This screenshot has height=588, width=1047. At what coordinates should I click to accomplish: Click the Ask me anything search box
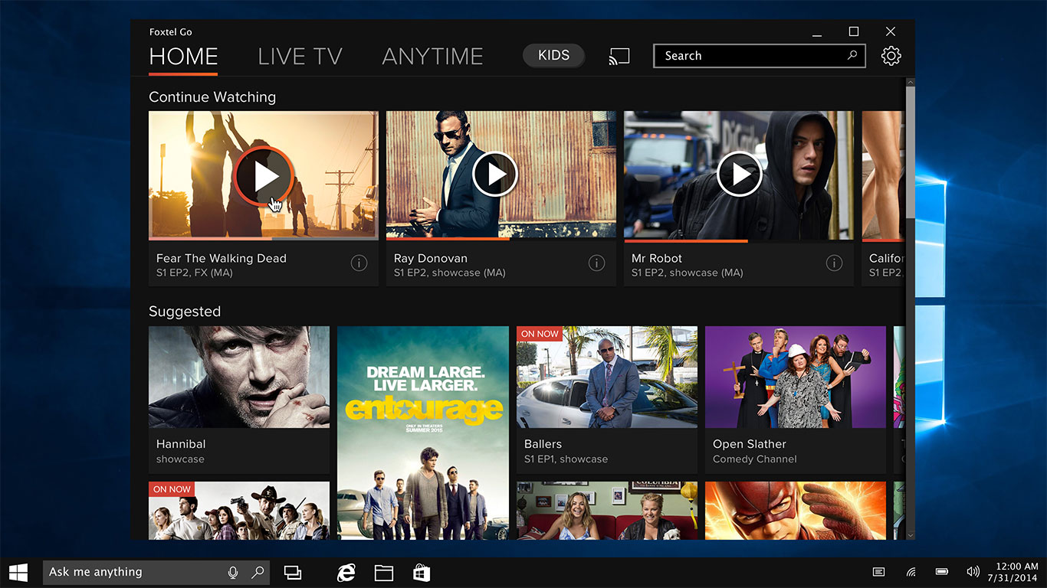pyautogui.click(x=156, y=572)
